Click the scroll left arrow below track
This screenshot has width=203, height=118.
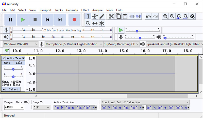(36, 96)
